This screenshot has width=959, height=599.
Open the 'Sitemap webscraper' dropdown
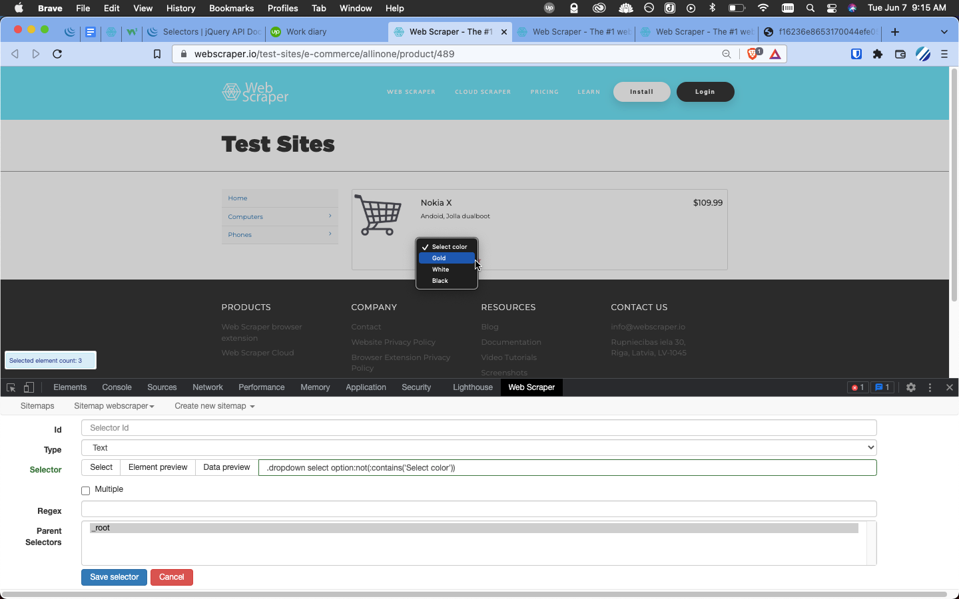coord(114,406)
